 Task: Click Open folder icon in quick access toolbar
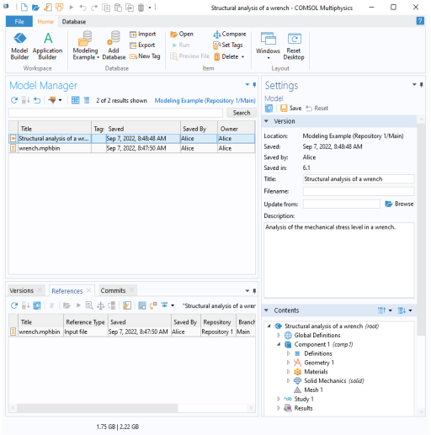click(x=35, y=8)
